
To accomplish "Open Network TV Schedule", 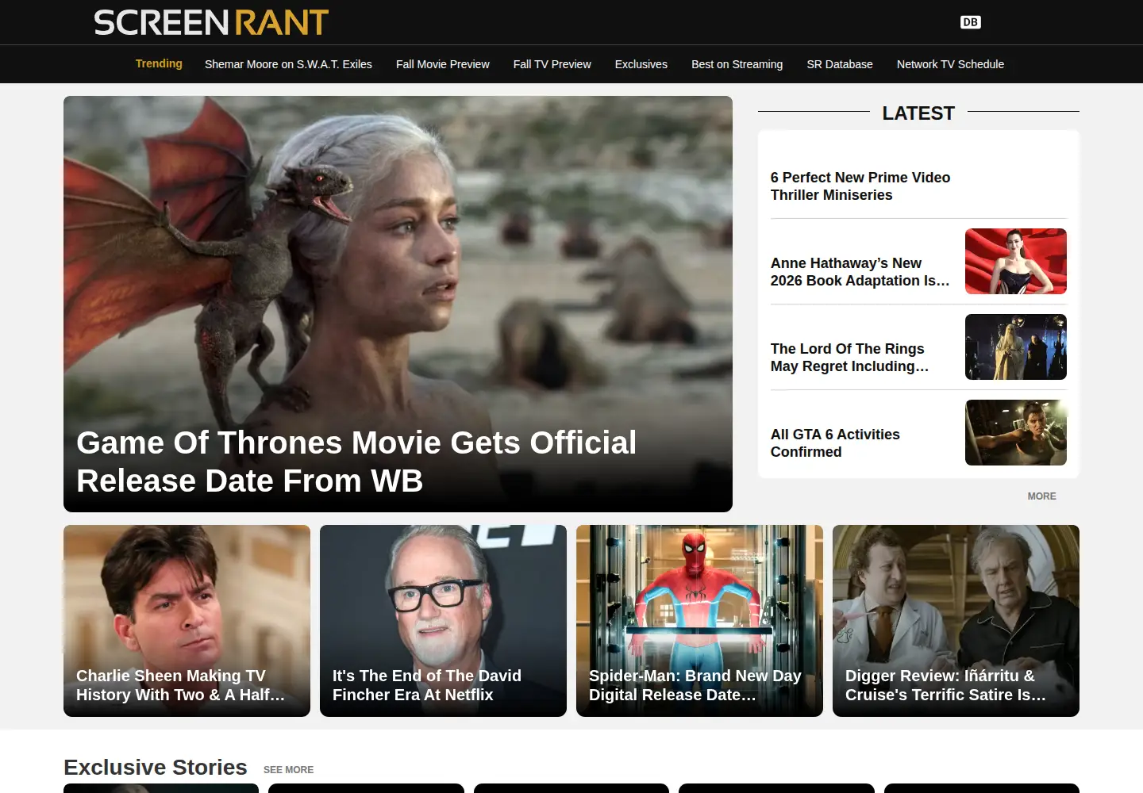I will pos(950,64).
